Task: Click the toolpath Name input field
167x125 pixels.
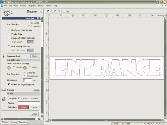Action: [x=29, y=103]
